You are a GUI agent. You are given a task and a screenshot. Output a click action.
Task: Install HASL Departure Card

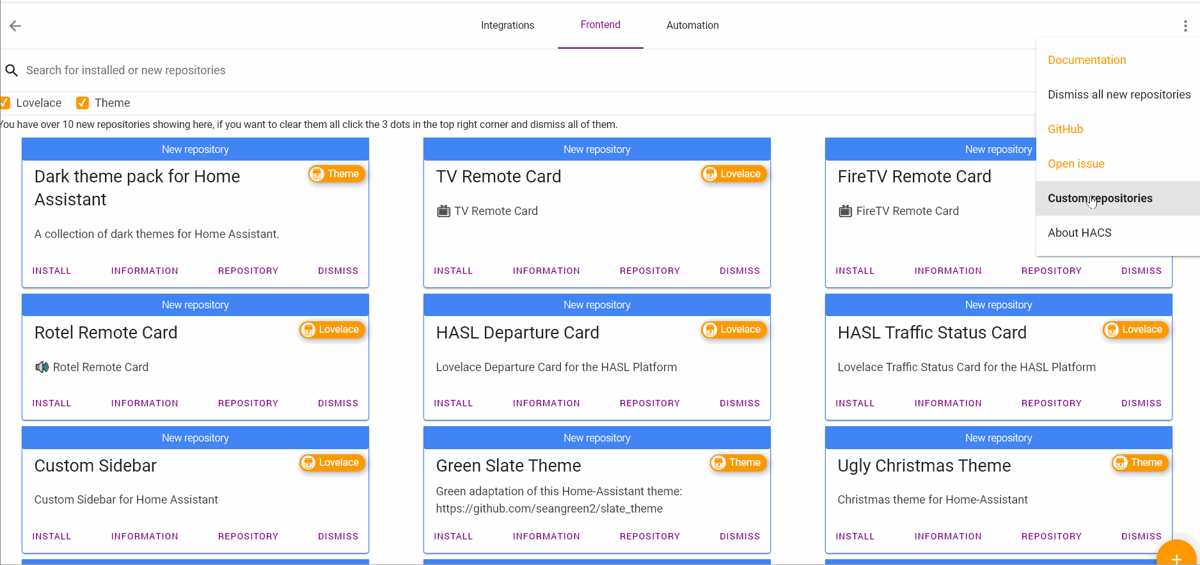pos(454,404)
